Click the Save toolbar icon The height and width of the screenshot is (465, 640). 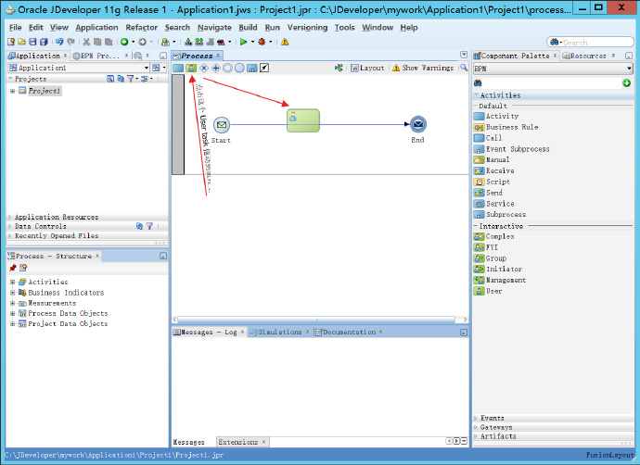click(32, 42)
